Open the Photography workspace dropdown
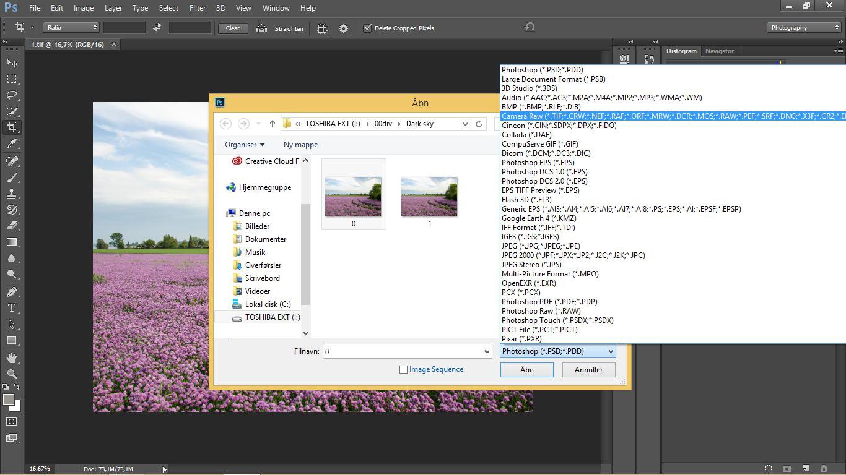The image size is (846, 475). click(804, 27)
